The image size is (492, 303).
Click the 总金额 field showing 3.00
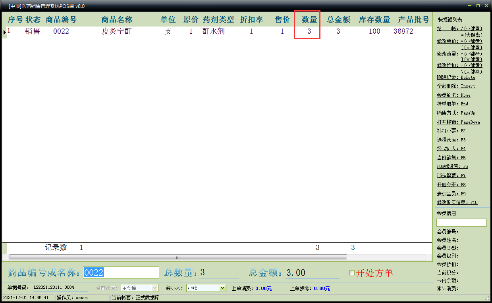point(312,273)
